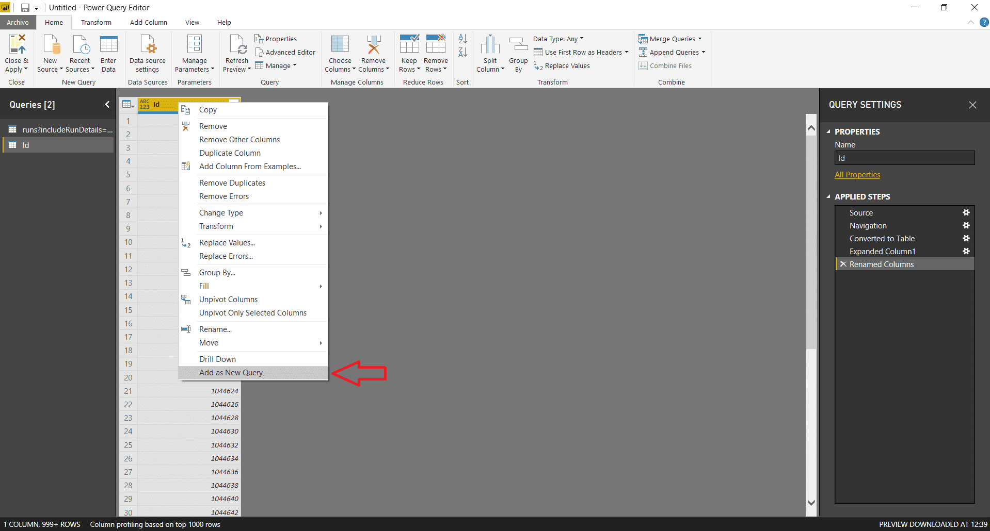990x531 pixels.
Task: Click inside the query Name field
Action: pyautogui.click(x=904, y=158)
